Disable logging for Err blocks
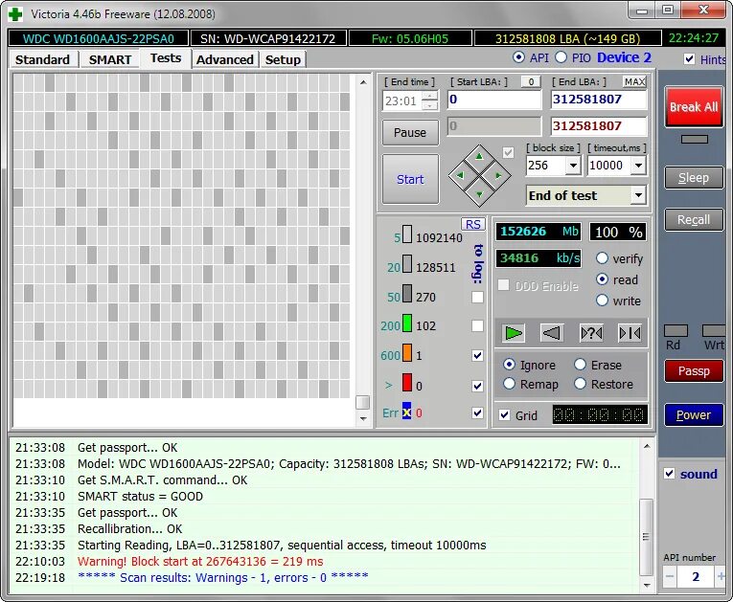 pyautogui.click(x=477, y=412)
